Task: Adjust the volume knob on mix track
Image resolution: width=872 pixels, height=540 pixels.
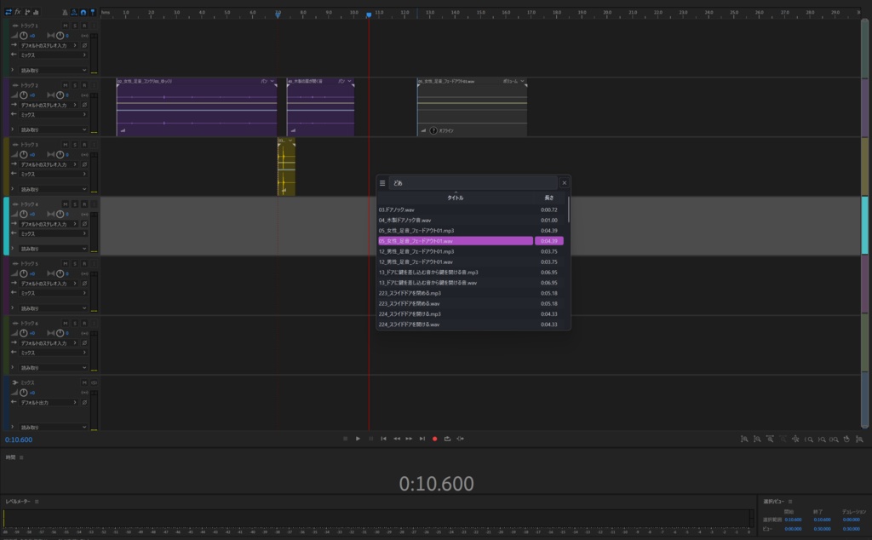Action: [x=24, y=393]
